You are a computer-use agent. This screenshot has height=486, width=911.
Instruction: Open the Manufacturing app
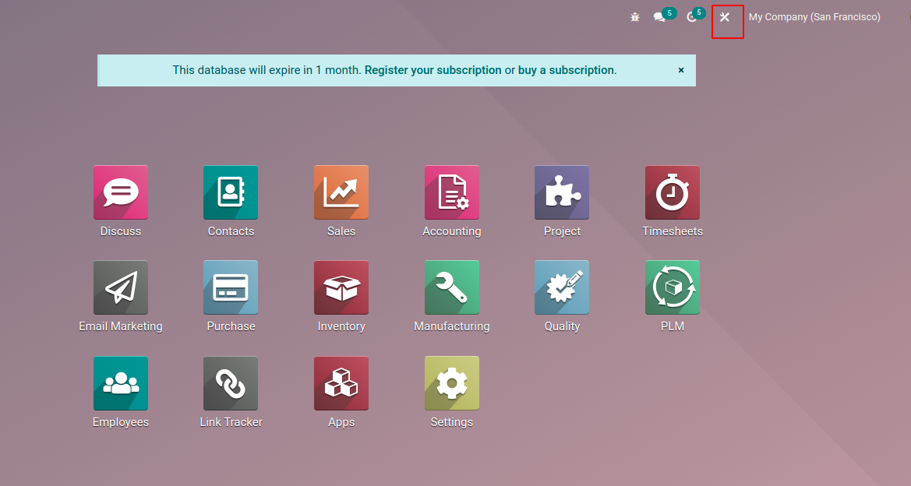coord(452,287)
